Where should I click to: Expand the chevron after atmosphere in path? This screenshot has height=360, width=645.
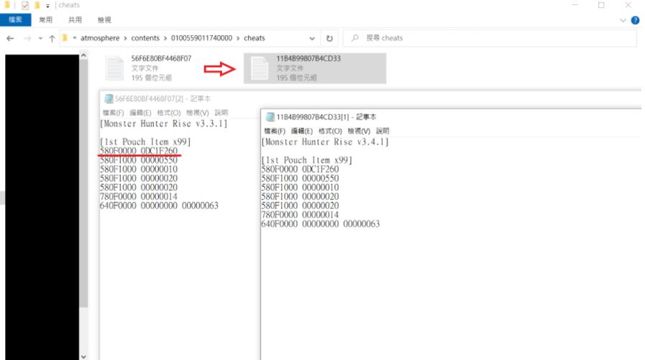[x=125, y=38]
